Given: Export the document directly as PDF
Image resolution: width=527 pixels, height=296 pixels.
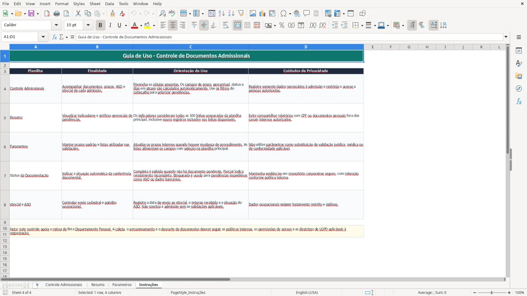Looking at the screenshot, I should click(x=47, y=14).
